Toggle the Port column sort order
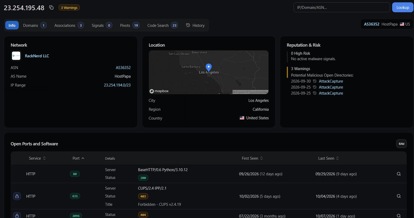Screen dimensions: 414x218 [x=78, y=158]
